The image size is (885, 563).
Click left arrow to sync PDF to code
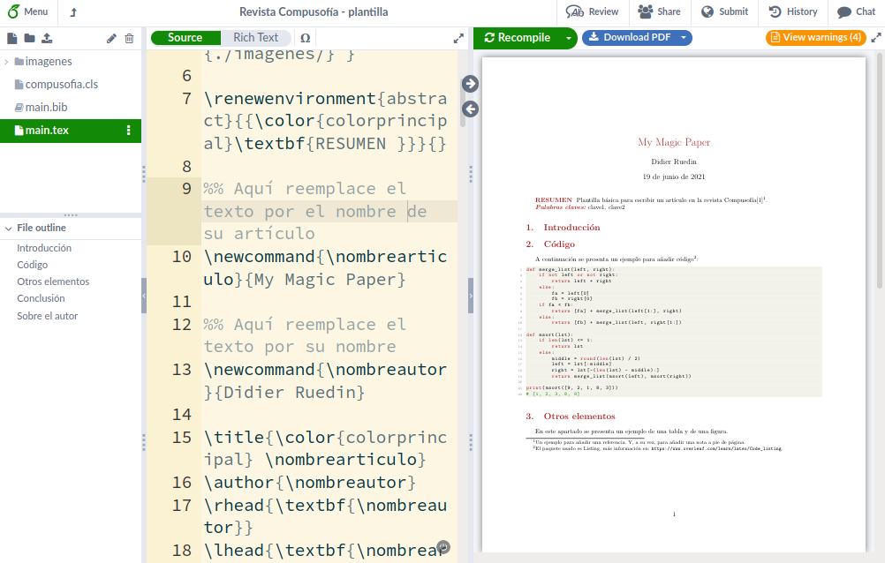(470, 109)
